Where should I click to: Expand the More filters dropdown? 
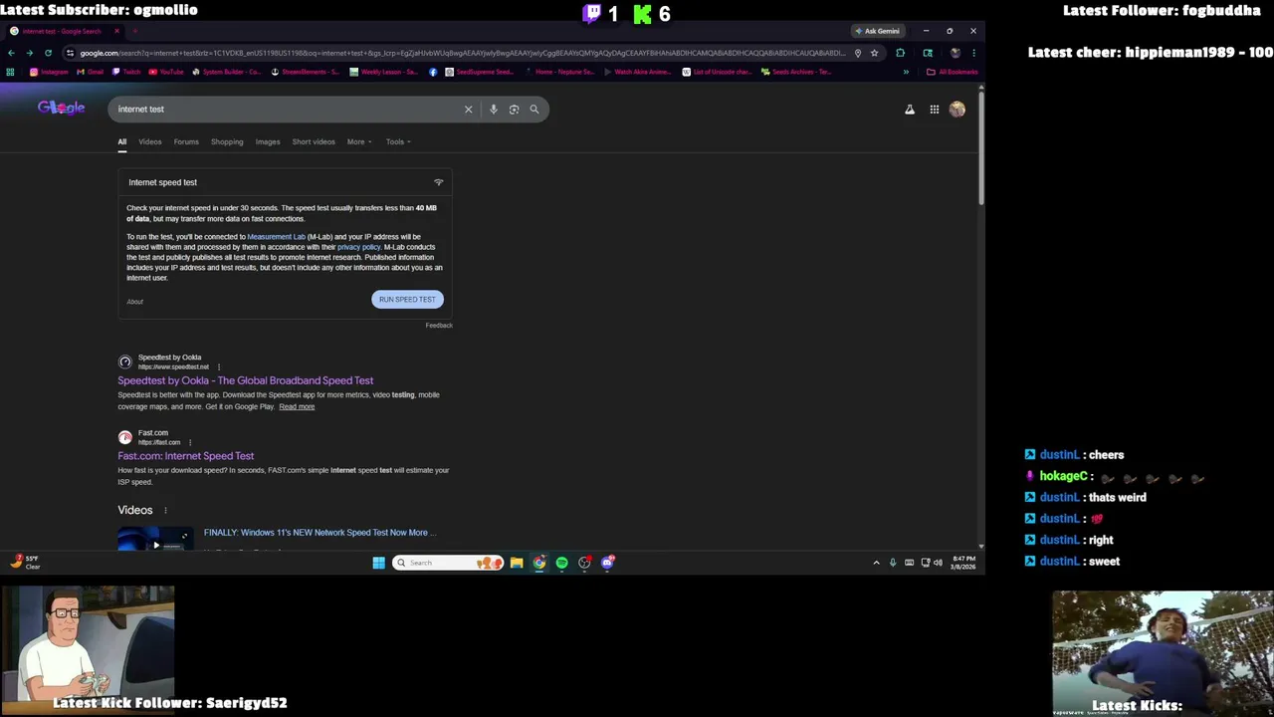click(359, 141)
